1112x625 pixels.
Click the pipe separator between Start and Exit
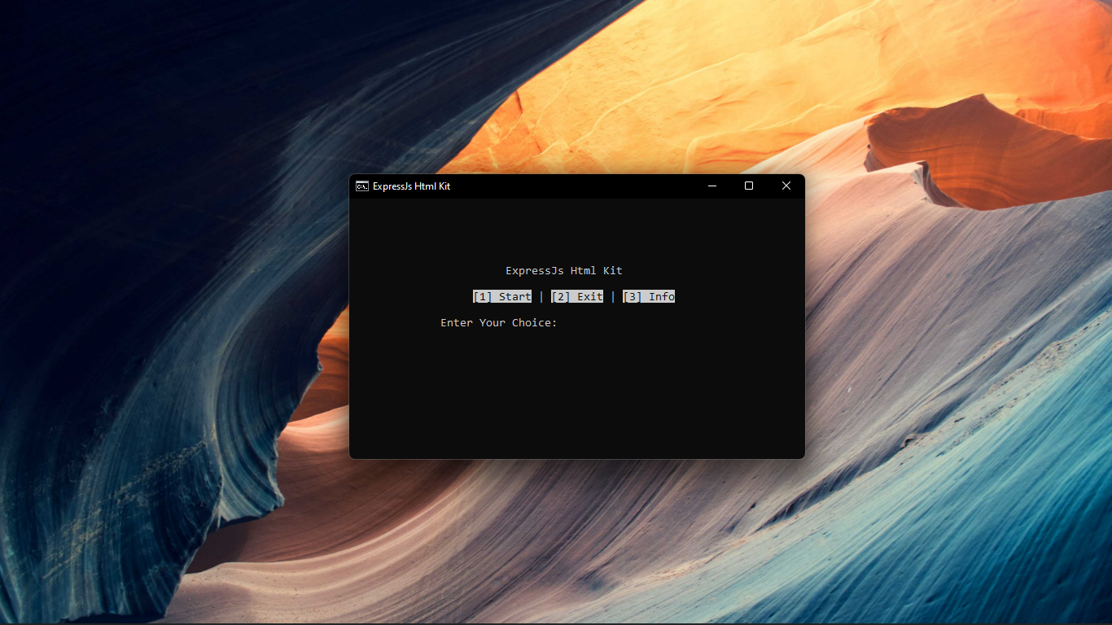(541, 296)
